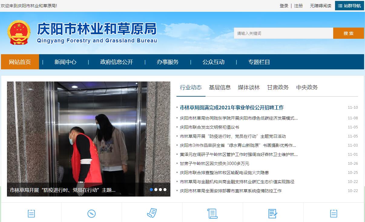This screenshot has width=365, height=222.
Task: Select the 甘肃政务 news tab
Action: point(278,88)
